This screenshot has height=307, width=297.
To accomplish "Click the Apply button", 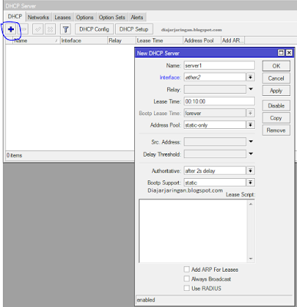I will pyautogui.click(x=276, y=91).
